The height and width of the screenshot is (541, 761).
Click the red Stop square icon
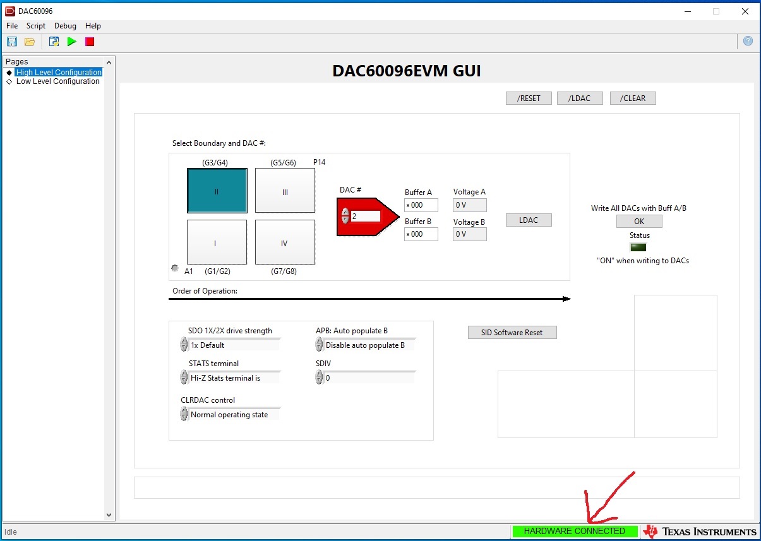coord(90,42)
